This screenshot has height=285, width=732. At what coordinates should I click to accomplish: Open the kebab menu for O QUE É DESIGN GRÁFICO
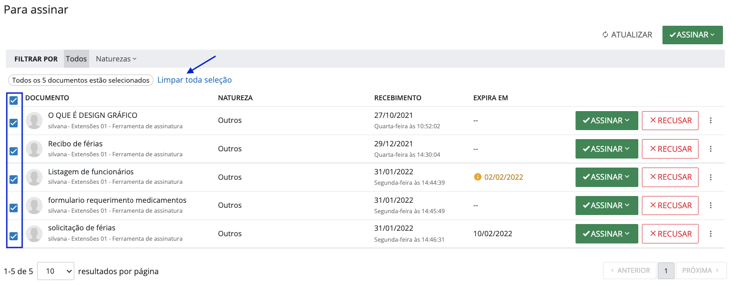[x=710, y=121]
